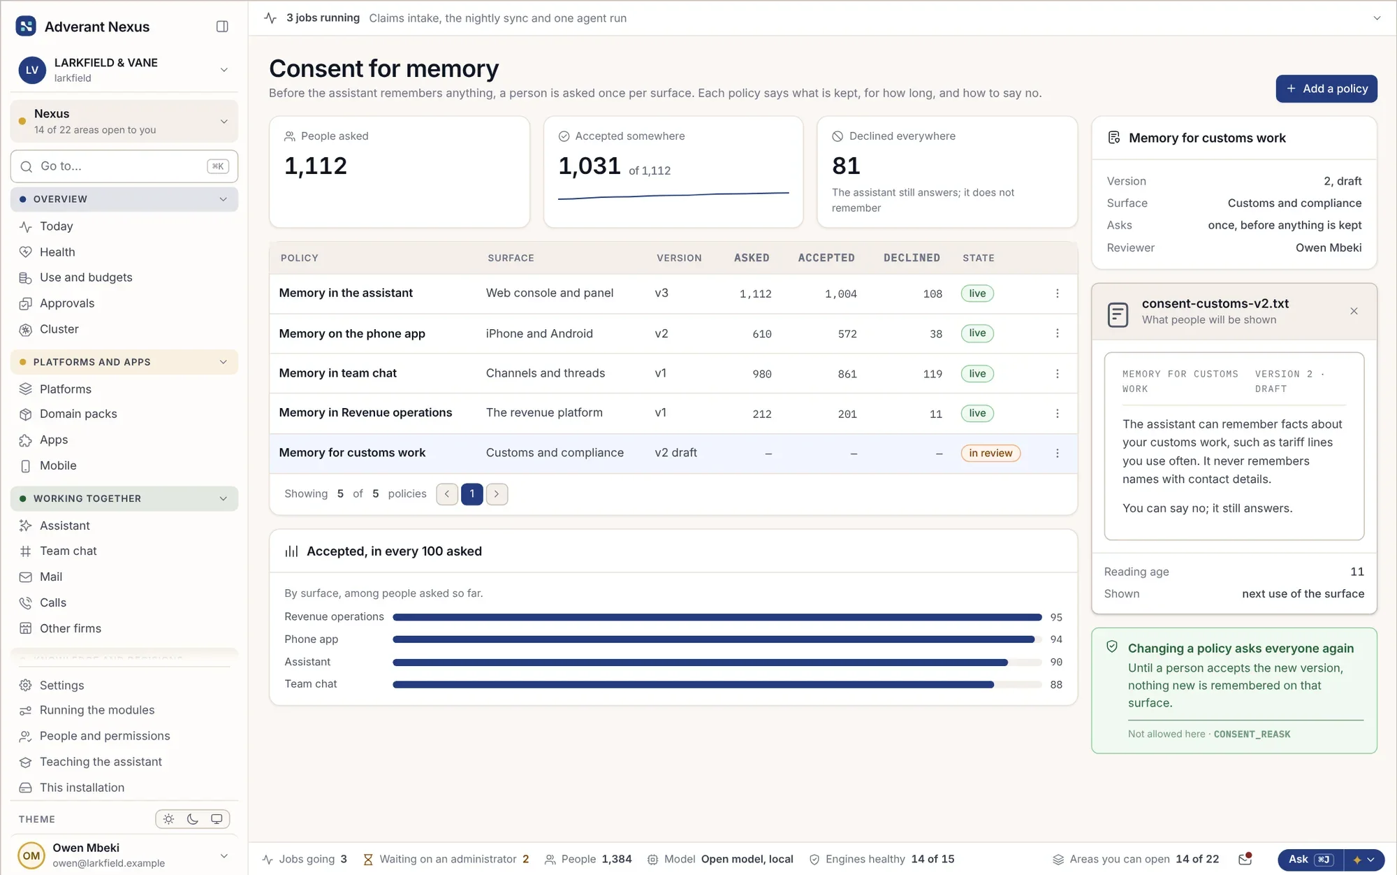Open Use and budgets page

(124, 277)
